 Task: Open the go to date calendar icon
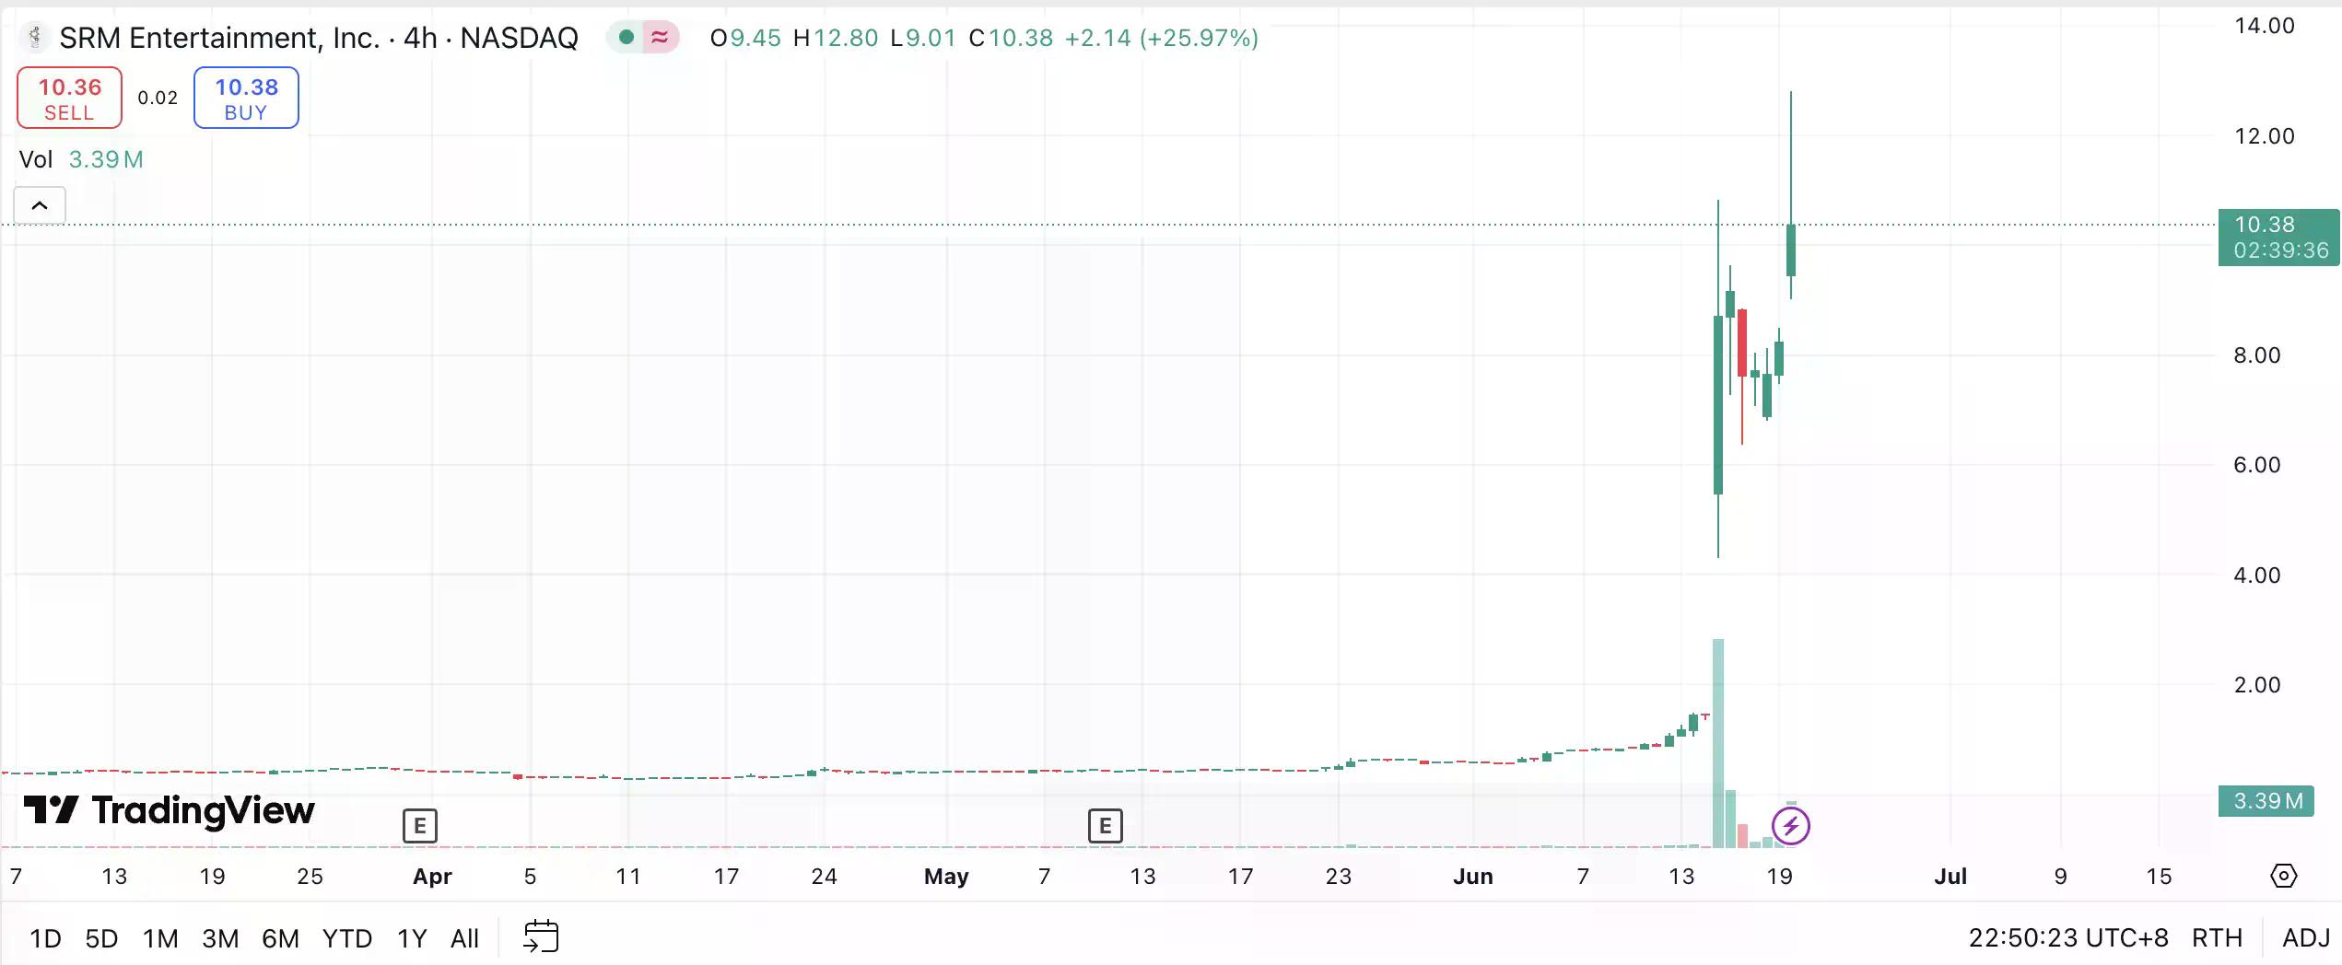pos(541,936)
